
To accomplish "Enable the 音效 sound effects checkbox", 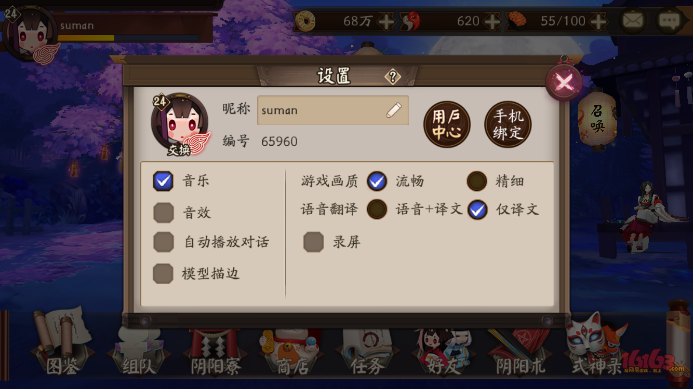I will (x=164, y=212).
